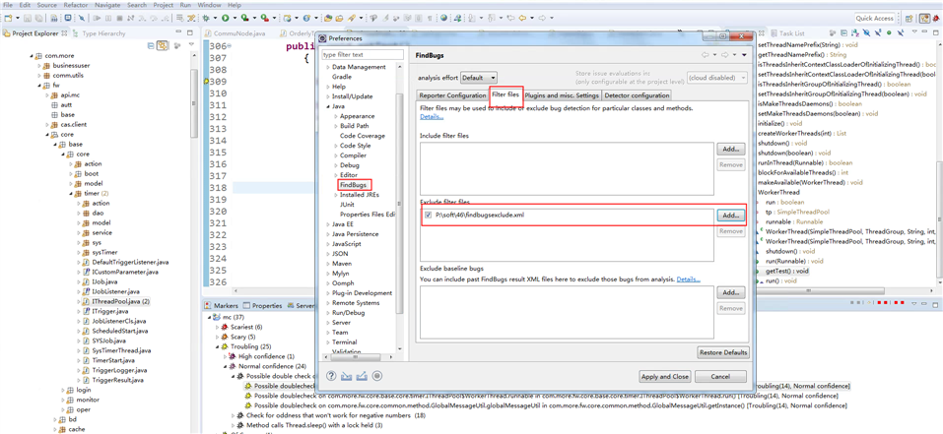Select the Properties tab in bottom panel
Image resolution: width=943 pixels, height=434 pixels.
[x=263, y=305]
